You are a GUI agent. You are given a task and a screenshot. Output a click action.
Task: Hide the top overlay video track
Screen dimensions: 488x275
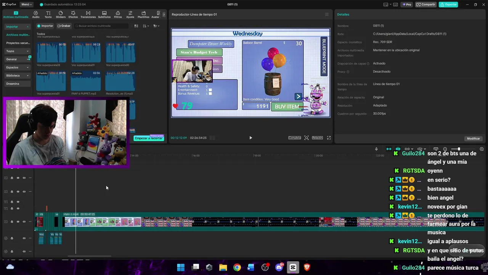[18, 178]
